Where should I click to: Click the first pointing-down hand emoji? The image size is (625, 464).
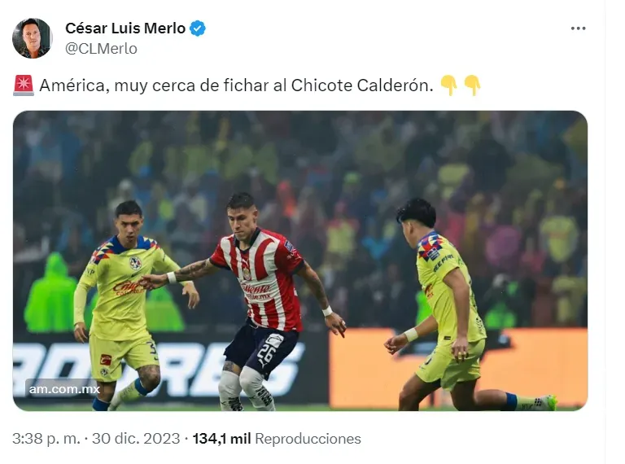tap(449, 85)
